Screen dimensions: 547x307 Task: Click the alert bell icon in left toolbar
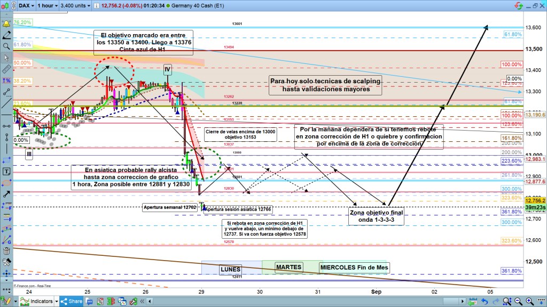coord(6,25)
